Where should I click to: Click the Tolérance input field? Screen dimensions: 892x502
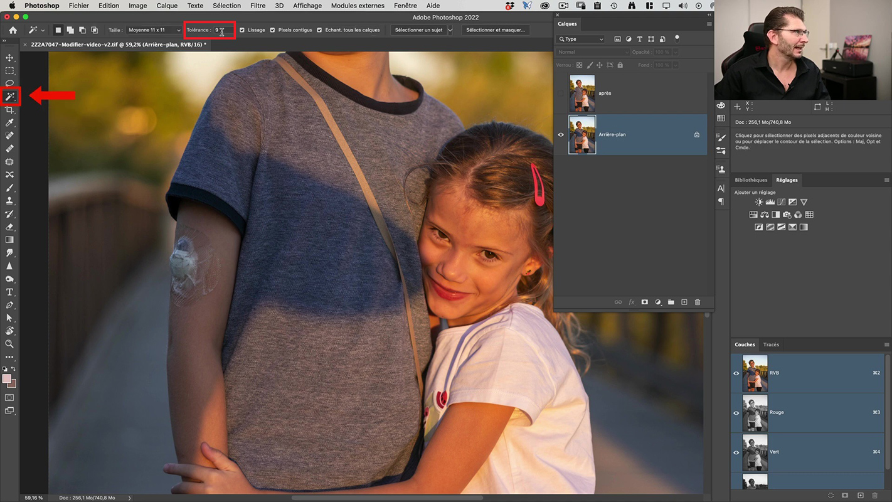222,30
